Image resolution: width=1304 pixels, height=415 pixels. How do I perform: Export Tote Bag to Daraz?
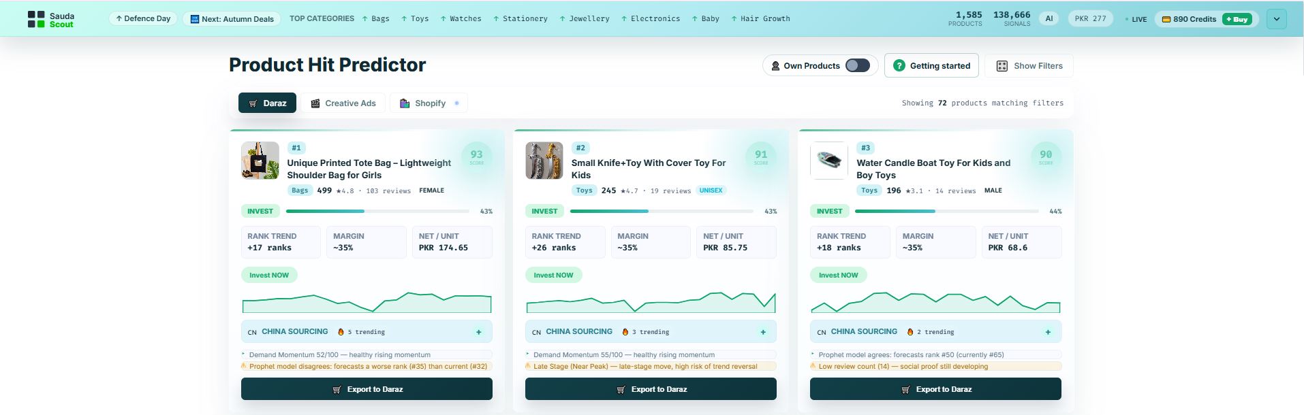[367, 389]
